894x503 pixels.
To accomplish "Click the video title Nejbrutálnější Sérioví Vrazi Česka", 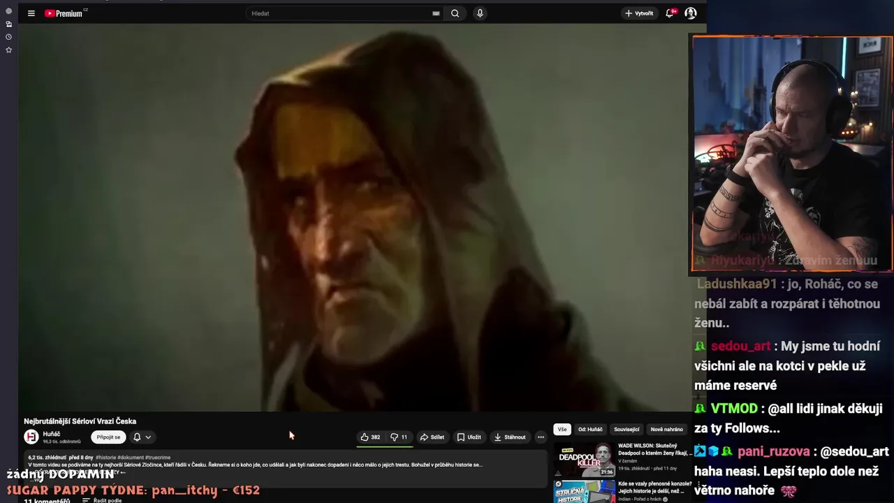I will [80, 421].
